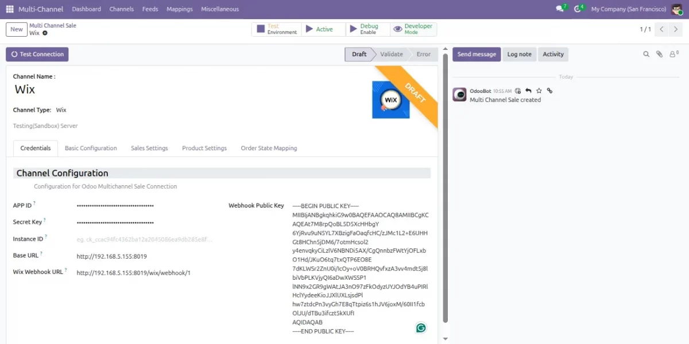The height and width of the screenshot is (344, 689).
Task: Click the Webhook Public Key text area
Action: (361, 269)
